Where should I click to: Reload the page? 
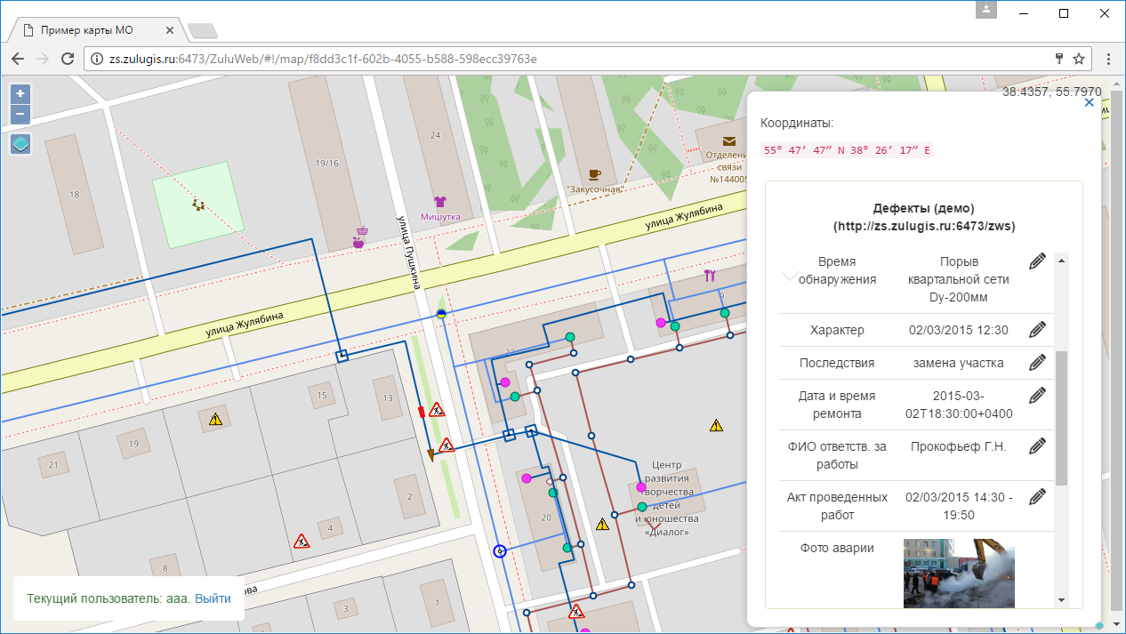pyautogui.click(x=67, y=59)
